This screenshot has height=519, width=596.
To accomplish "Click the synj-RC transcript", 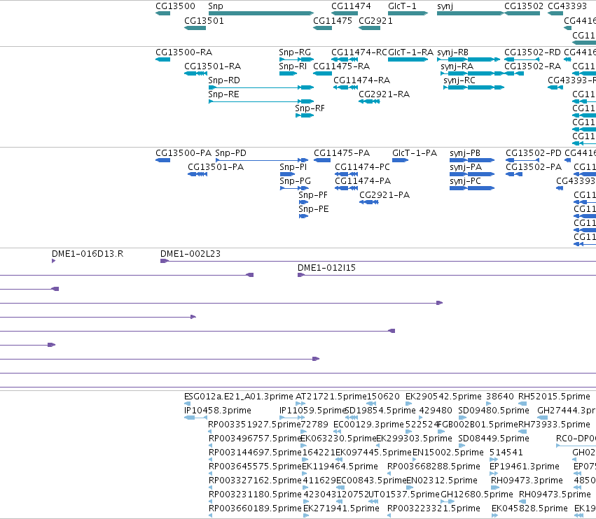I will coord(474,87).
